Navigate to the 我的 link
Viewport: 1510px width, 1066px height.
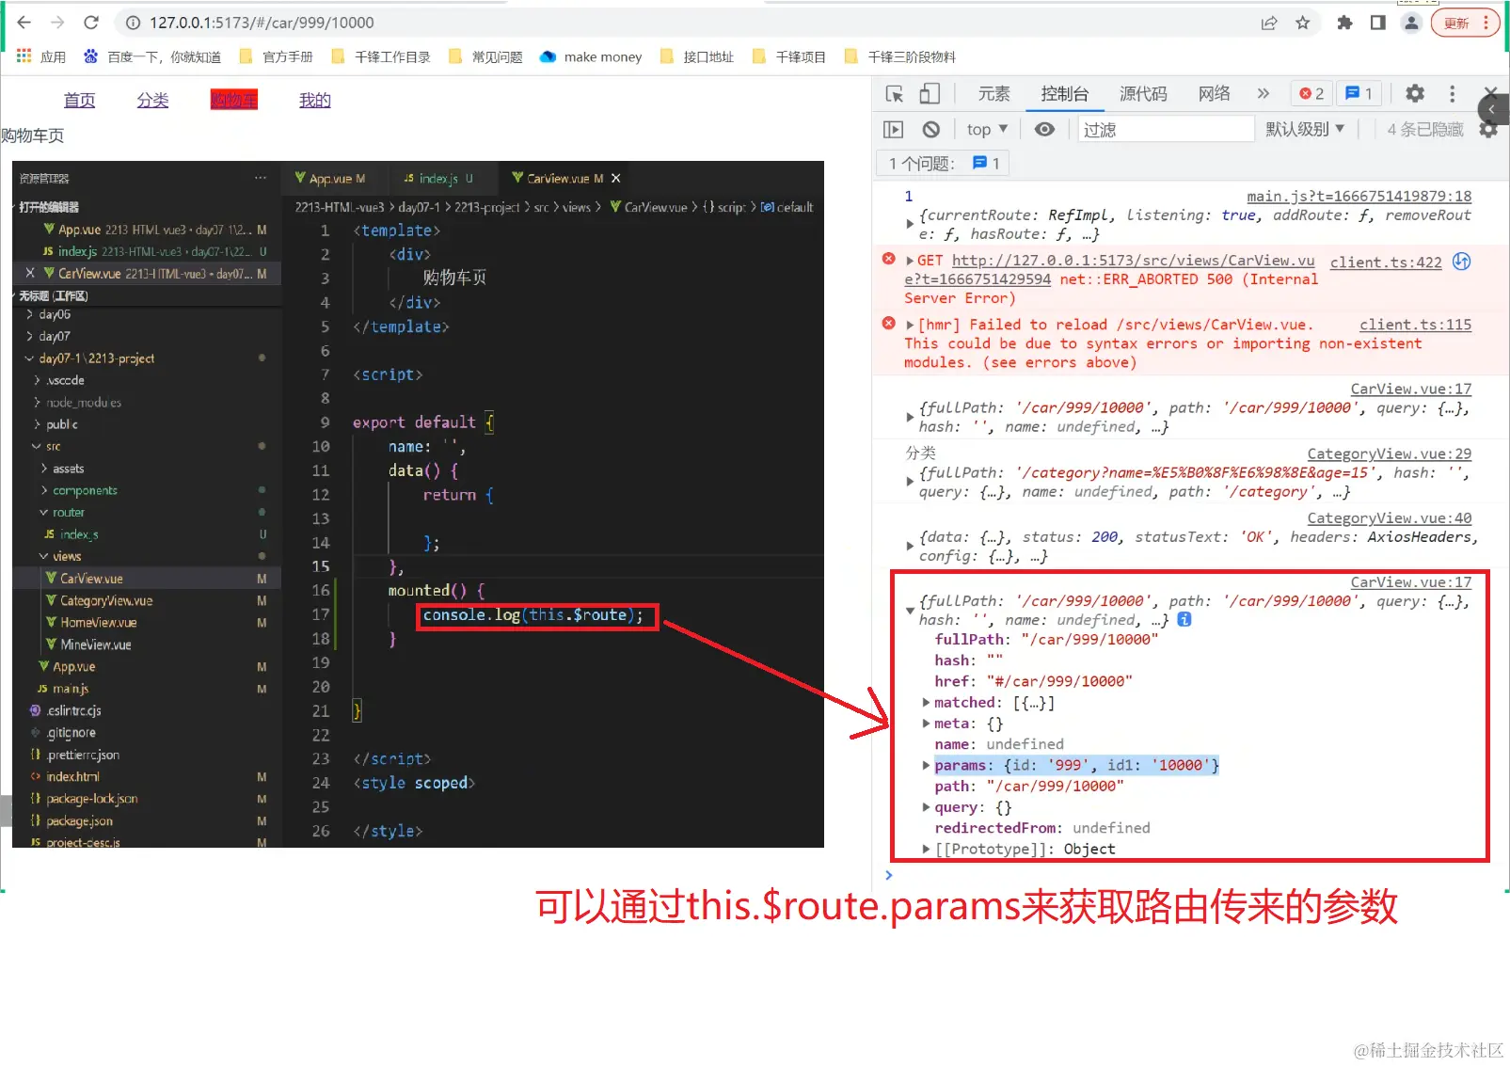[x=315, y=100]
